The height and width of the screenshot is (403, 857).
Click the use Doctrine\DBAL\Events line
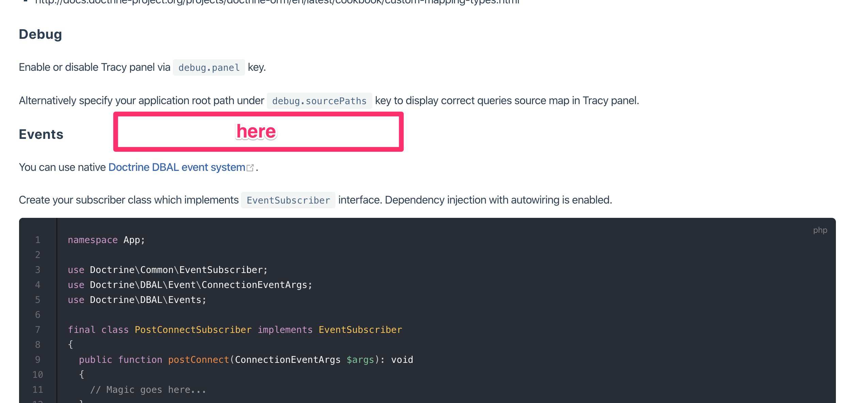[x=136, y=300]
